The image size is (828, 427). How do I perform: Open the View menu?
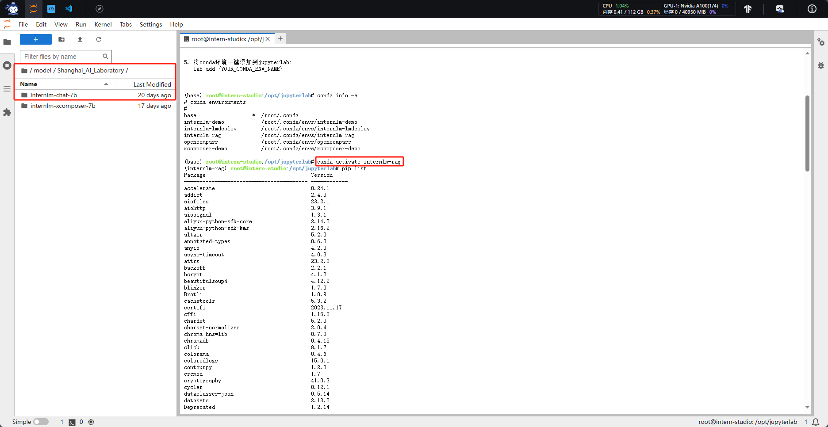(x=61, y=24)
